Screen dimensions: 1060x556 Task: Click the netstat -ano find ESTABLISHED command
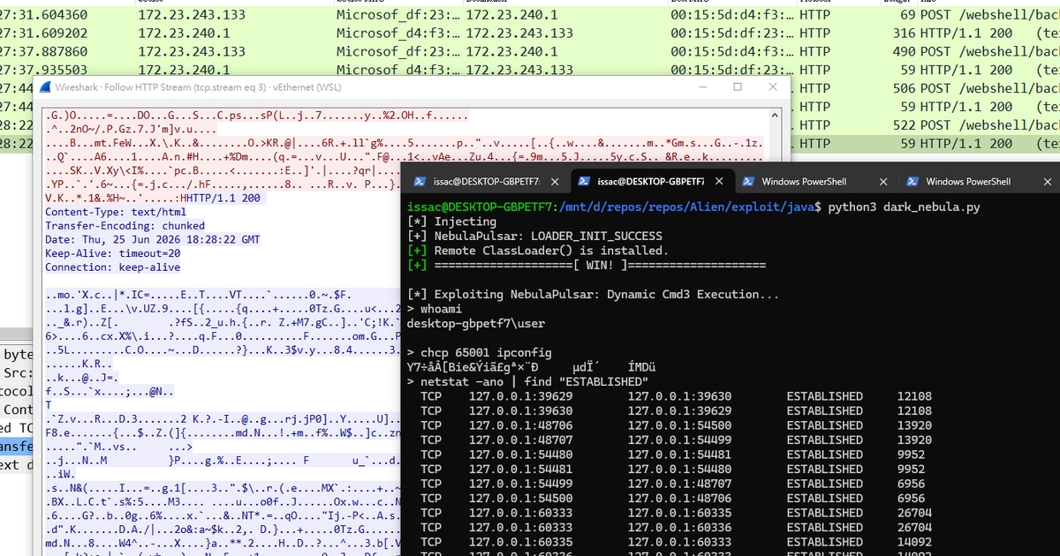tap(527, 381)
